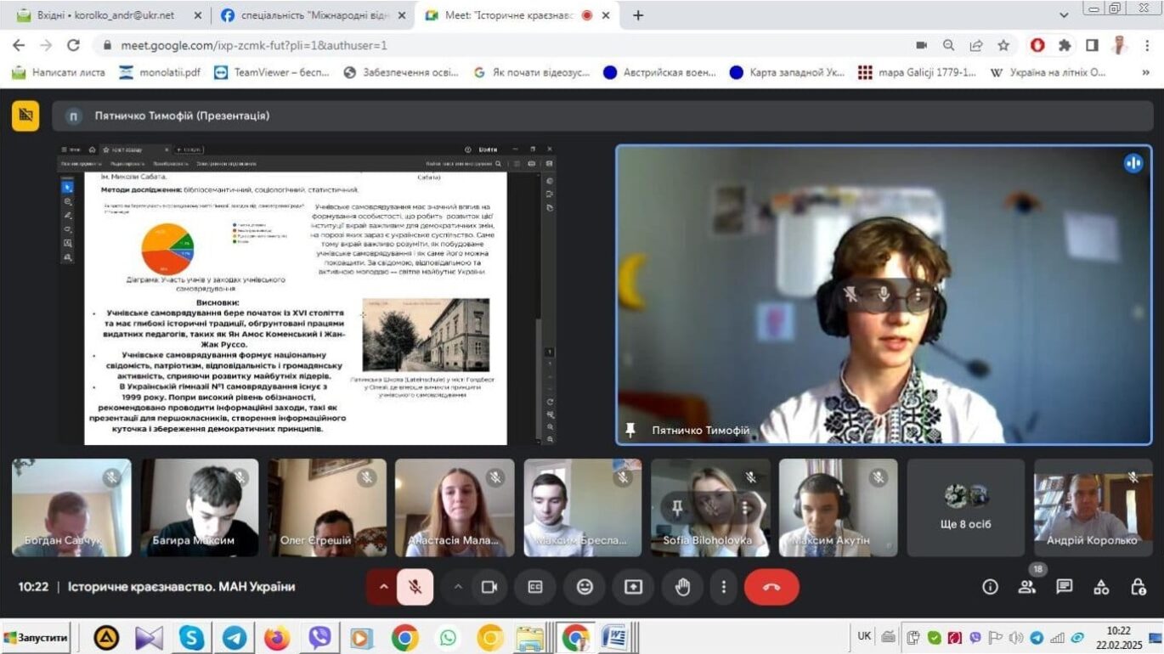Open host controls lock icon
Viewport: 1164px width, 654px height.
(1139, 587)
